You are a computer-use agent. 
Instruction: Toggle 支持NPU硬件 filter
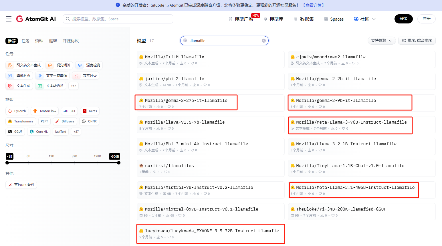pyautogui.click(x=21, y=185)
